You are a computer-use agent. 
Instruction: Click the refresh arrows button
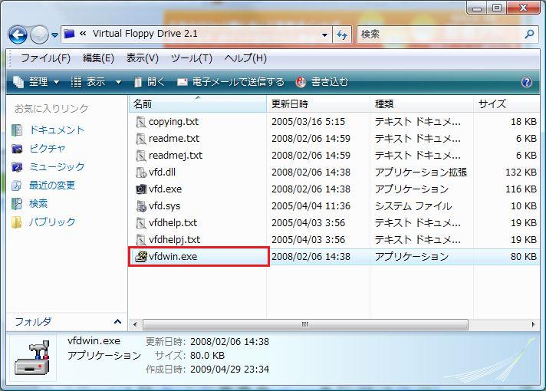pos(342,34)
